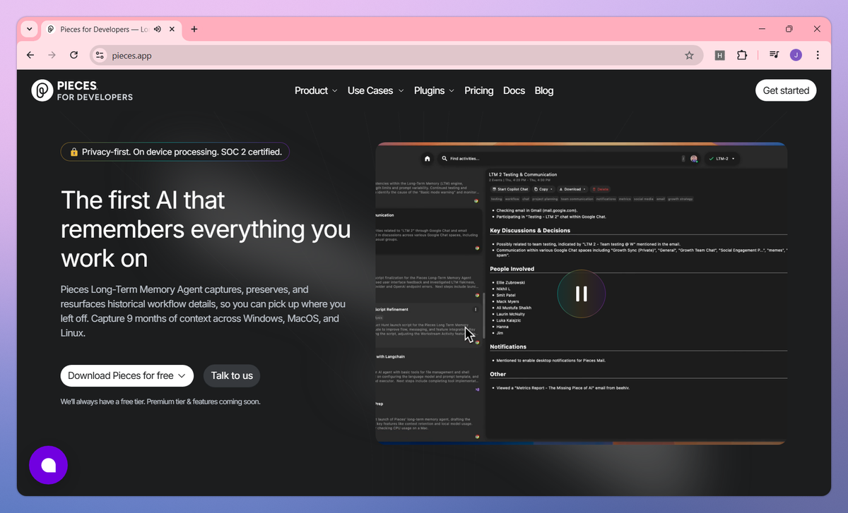Click the red Delete button in the video
The width and height of the screenshot is (848, 513).
pos(600,189)
